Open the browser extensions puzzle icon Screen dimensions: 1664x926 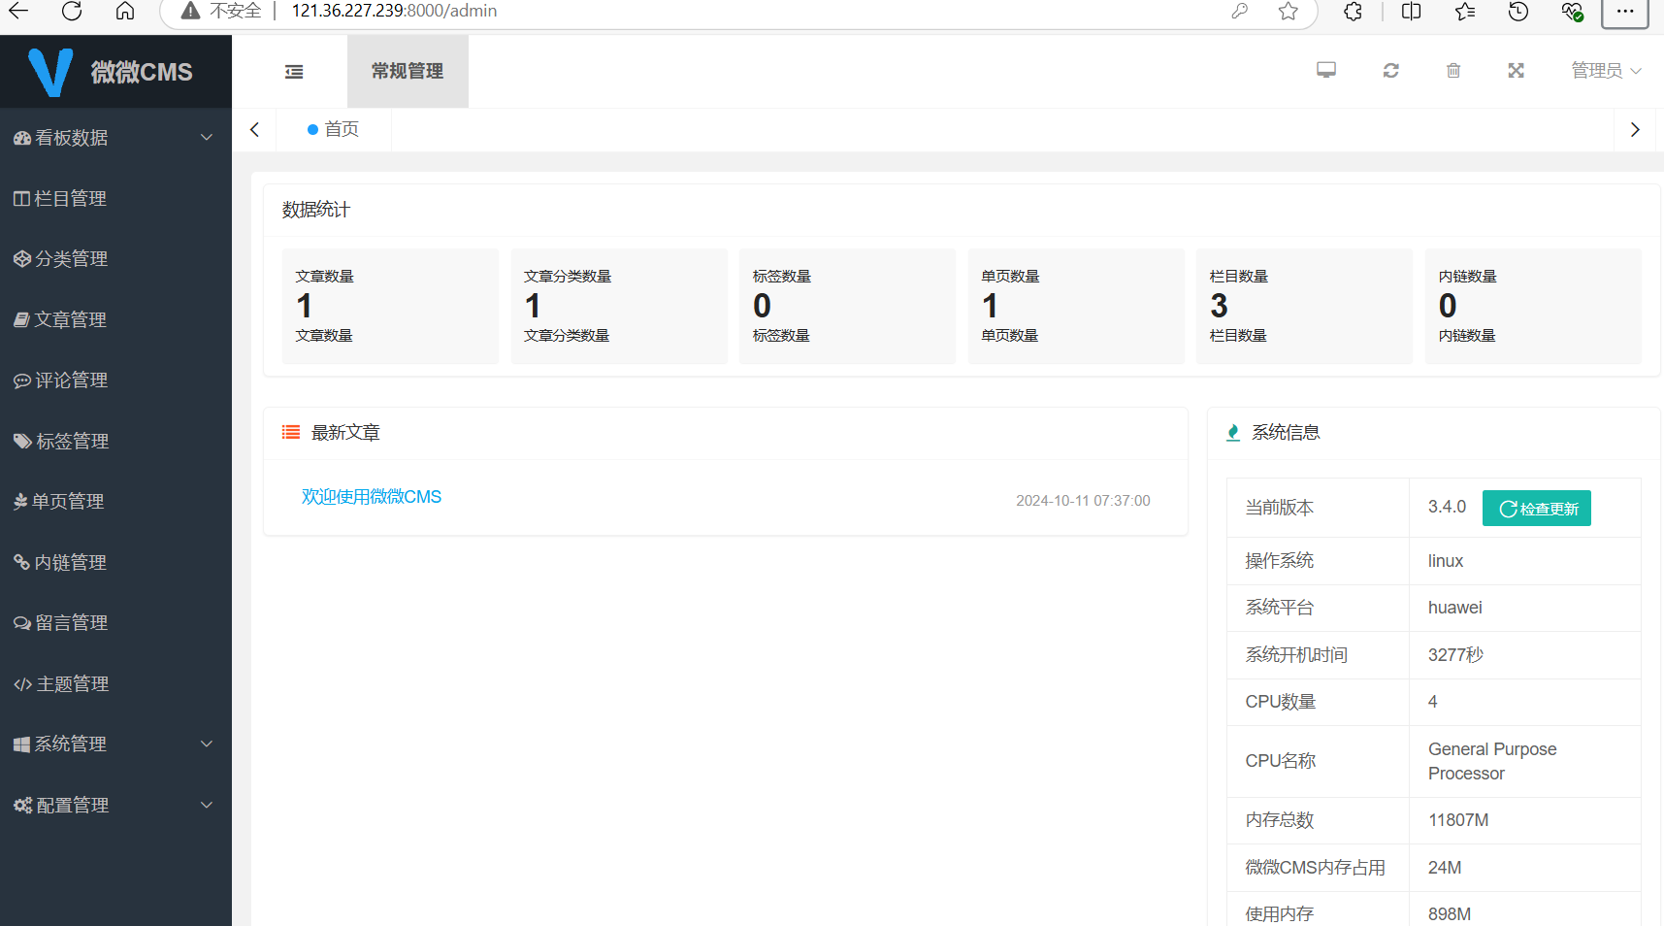pyautogui.click(x=1353, y=11)
